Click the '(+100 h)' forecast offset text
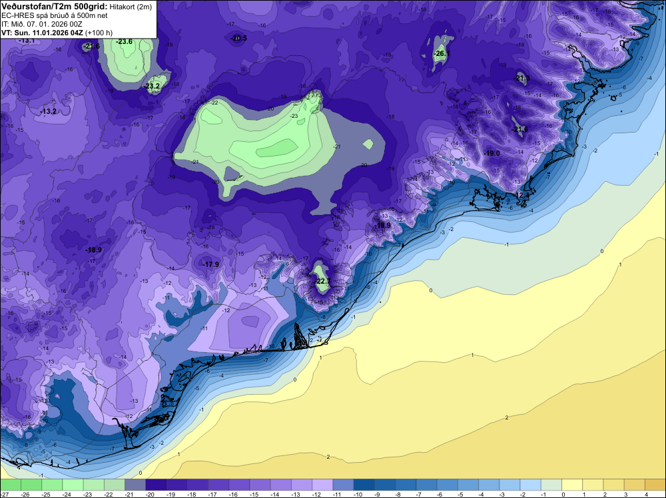 coord(99,33)
